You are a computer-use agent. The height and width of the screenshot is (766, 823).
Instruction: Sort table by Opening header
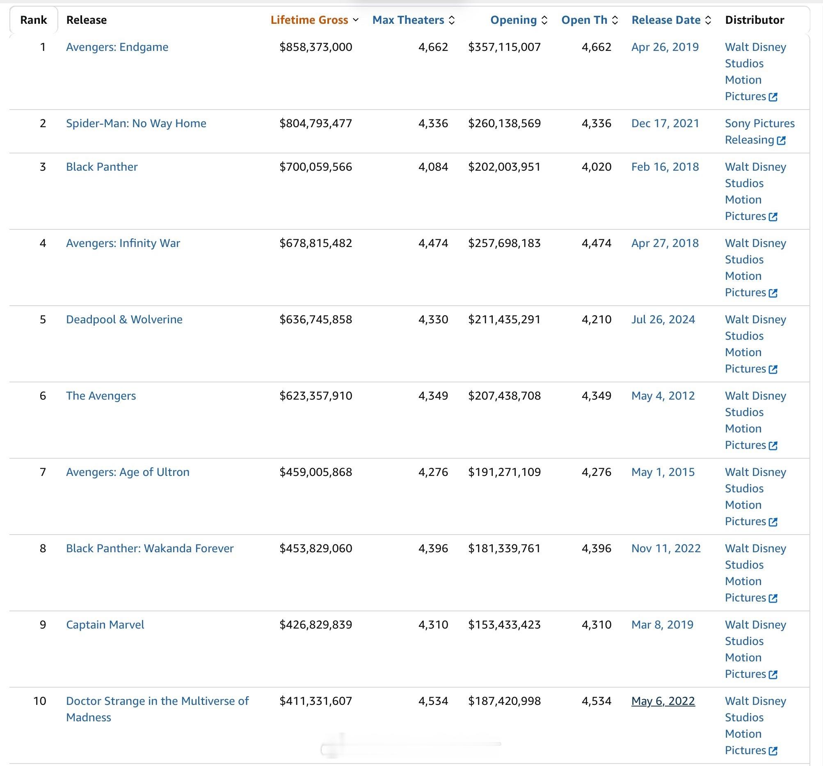(x=519, y=20)
